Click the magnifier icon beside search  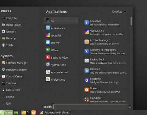130,107
